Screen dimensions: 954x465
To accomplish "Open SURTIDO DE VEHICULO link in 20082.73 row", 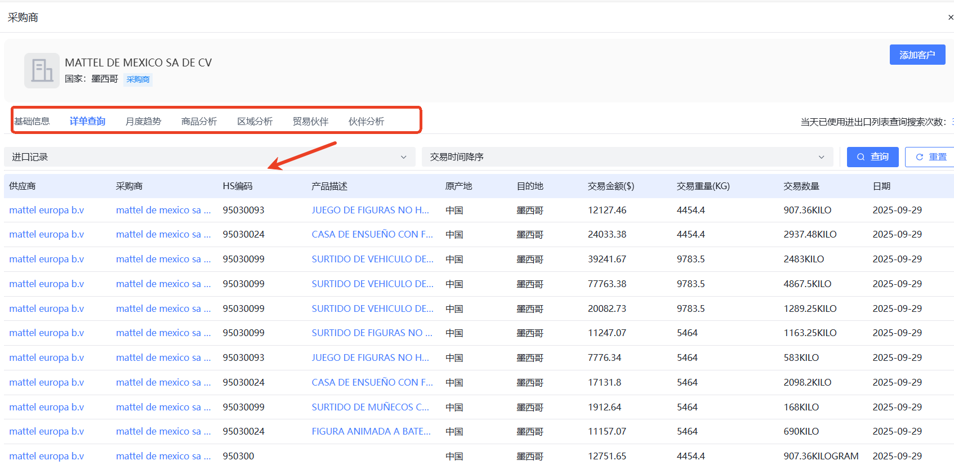I will click(x=372, y=308).
